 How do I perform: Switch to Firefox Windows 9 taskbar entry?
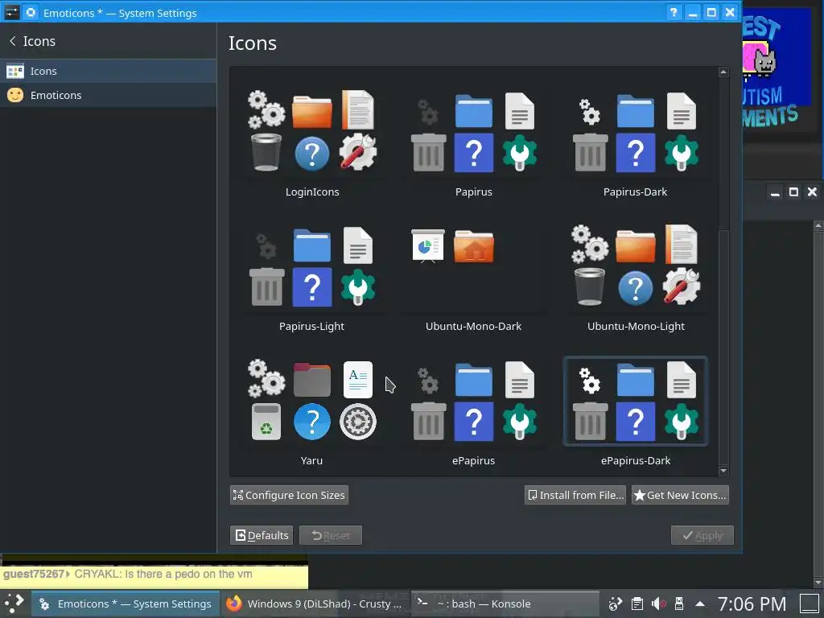(x=315, y=604)
